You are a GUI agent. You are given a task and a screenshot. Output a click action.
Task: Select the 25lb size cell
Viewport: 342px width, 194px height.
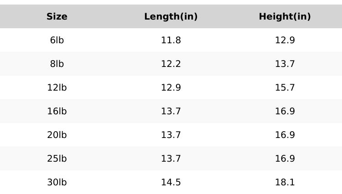coord(57,159)
